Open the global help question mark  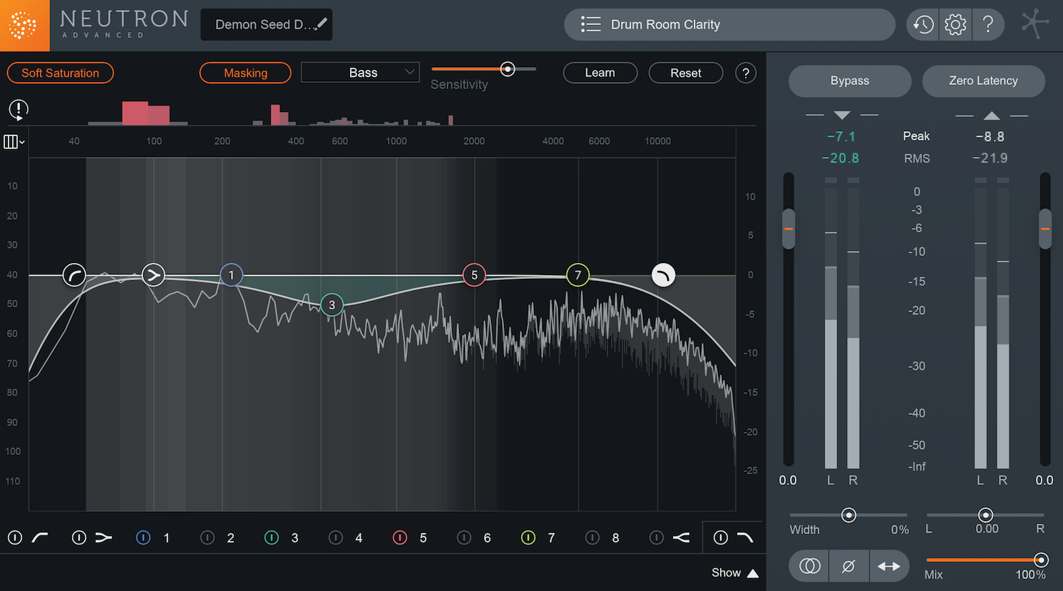point(988,25)
